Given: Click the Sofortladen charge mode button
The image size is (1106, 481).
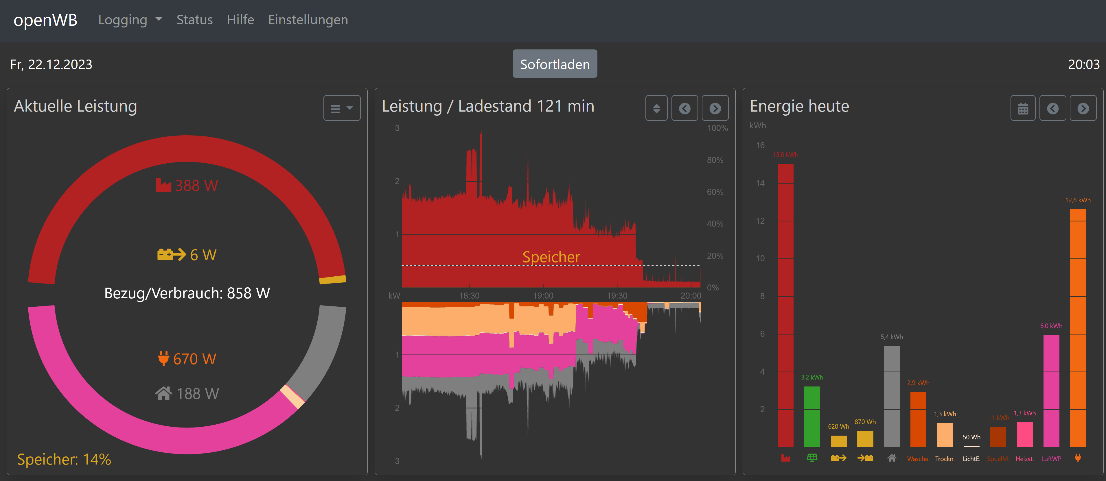Looking at the screenshot, I should click(x=554, y=64).
